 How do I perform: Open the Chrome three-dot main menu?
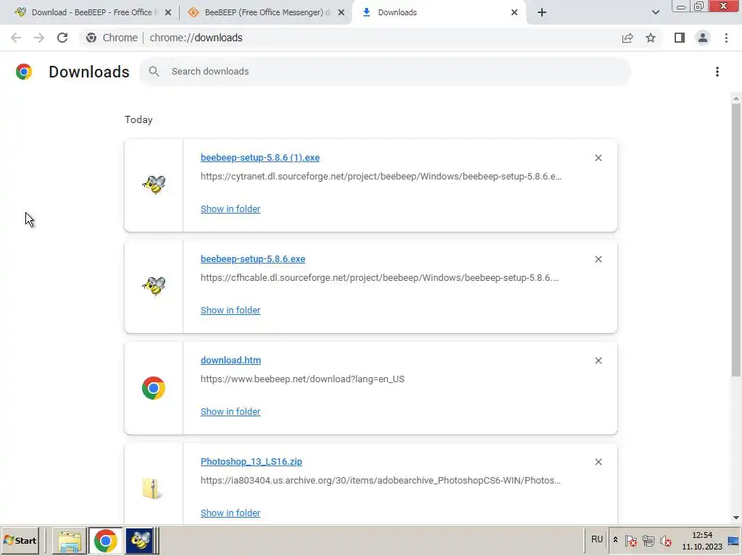click(x=726, y=38)
